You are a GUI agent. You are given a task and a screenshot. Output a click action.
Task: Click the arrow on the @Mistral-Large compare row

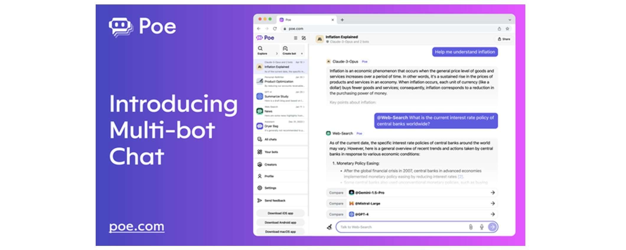(493, 203)
